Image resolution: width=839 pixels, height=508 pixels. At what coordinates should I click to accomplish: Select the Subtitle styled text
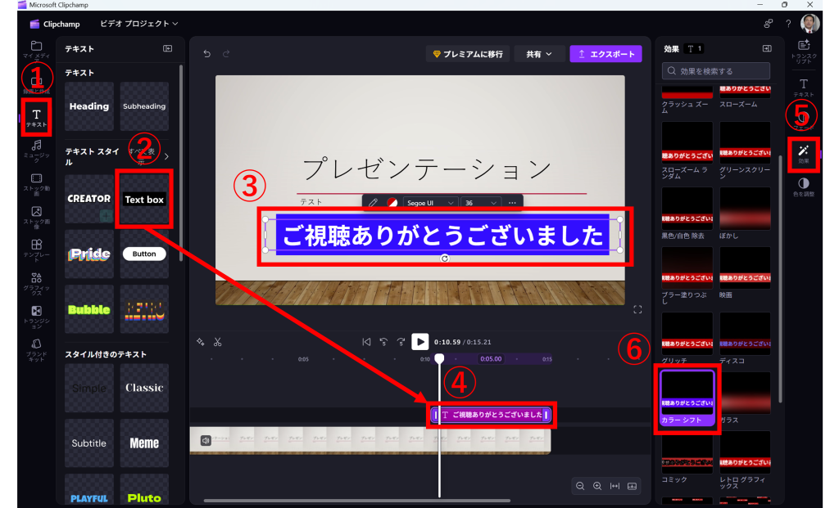[x=88, y=443]
